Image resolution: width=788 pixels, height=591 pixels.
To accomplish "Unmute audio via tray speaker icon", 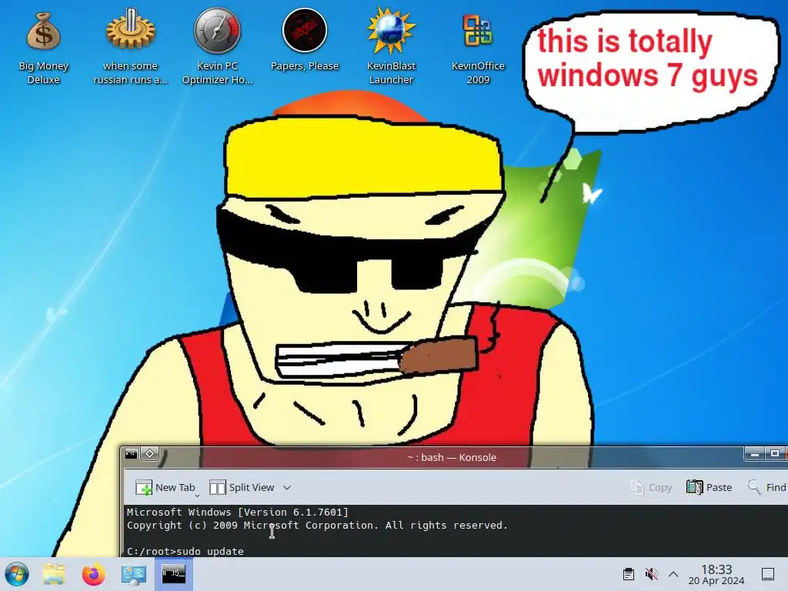I will pos(651,574).
